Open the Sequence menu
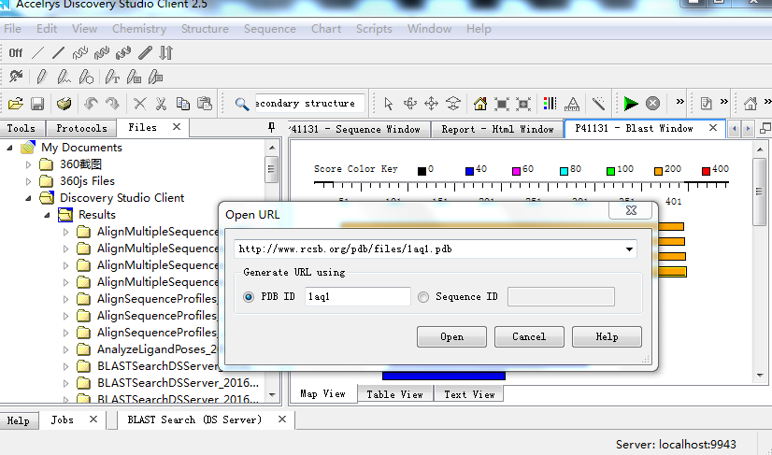 [x=270, y=29]
